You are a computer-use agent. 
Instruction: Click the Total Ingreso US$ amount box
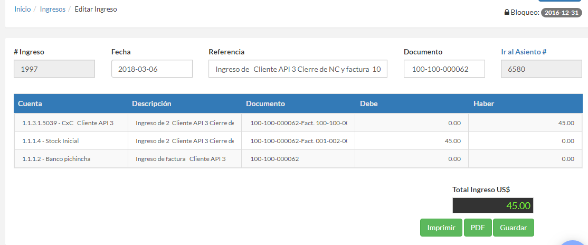pos(492,205)
